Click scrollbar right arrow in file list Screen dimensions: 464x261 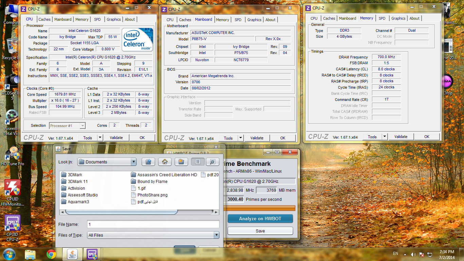coord(217,212)
